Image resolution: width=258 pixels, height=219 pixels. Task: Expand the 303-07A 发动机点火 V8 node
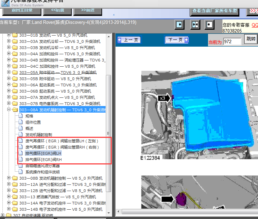pyautogui.click(x=9, y=97)
